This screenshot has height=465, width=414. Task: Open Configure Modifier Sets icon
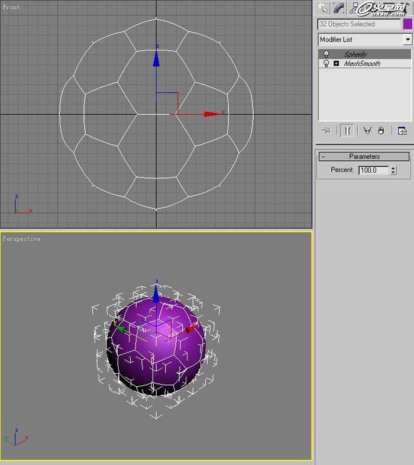(x=402, y=131)
